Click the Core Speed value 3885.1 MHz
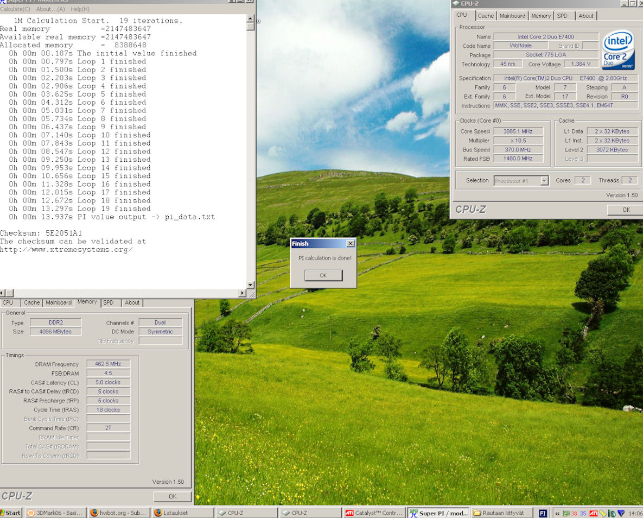The width and height of the screenshot is (643, 518). click(518, 131)
